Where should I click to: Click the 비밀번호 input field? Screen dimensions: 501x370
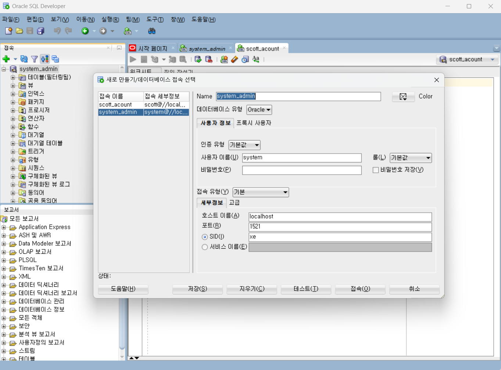(x=302, y=170)
